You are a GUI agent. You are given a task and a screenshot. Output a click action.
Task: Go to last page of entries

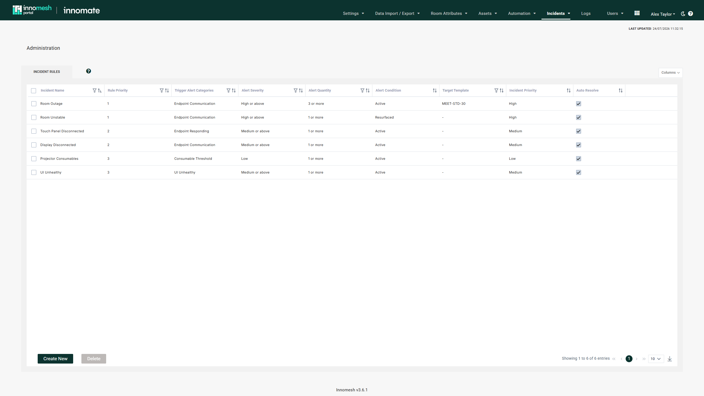[644, 359]
